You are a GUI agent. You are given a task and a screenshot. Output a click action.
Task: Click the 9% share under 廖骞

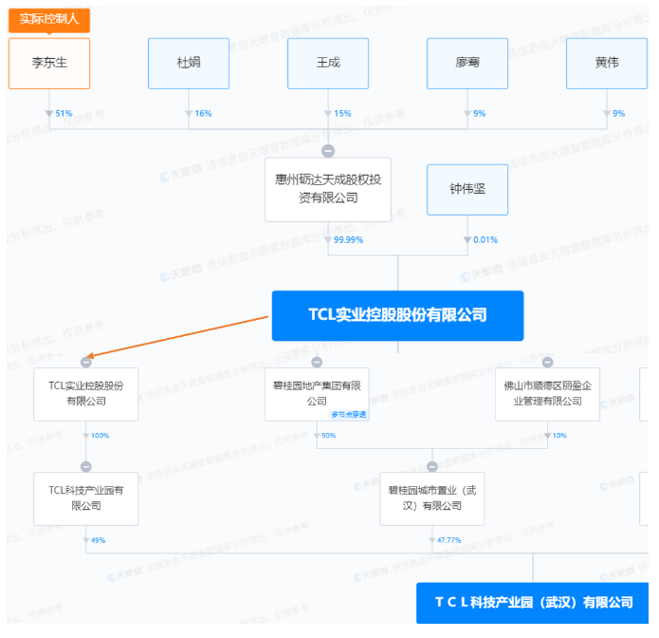click(480, 114)
